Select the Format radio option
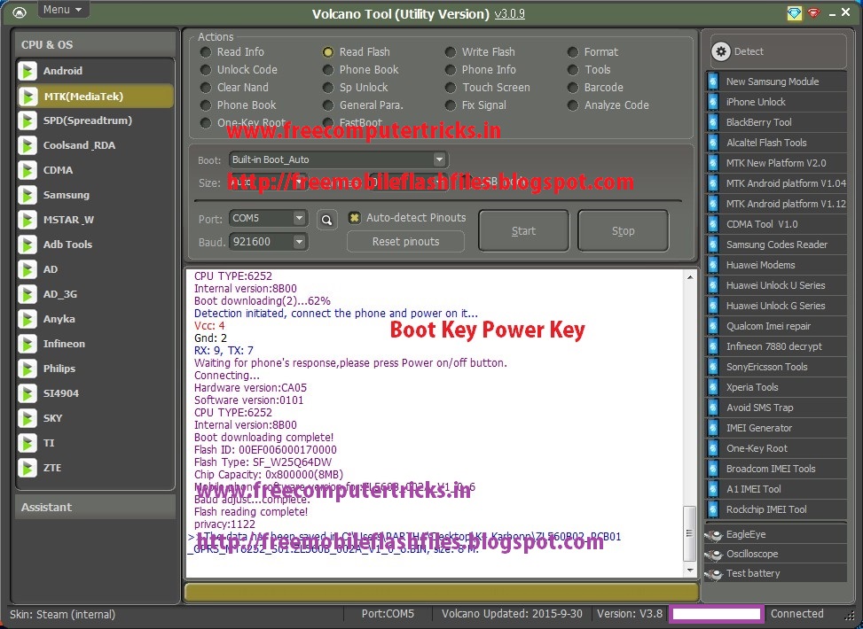 click(573, 52)
